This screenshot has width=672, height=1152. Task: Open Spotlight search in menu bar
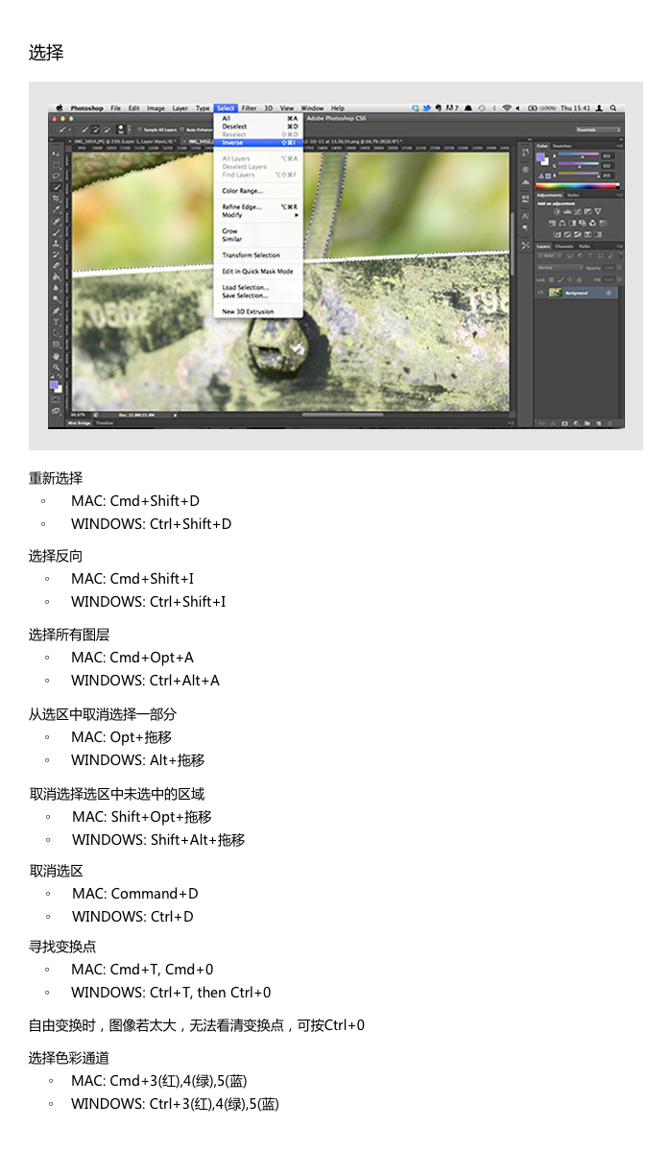point(613,108)
